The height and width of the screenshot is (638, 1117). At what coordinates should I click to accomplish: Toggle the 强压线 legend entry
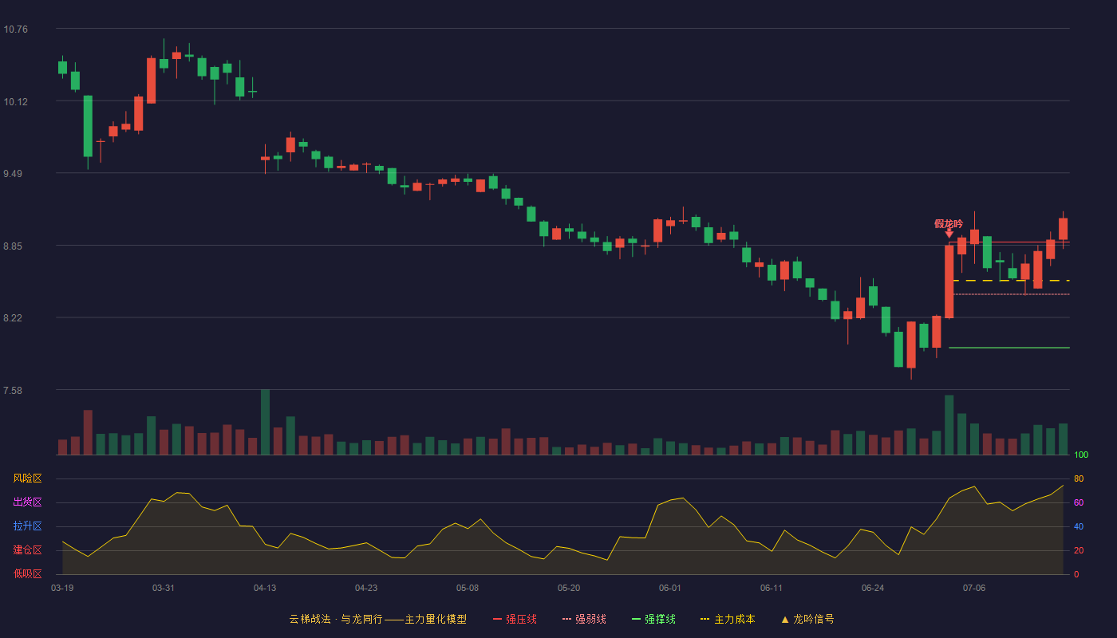(x=515, y=619)
